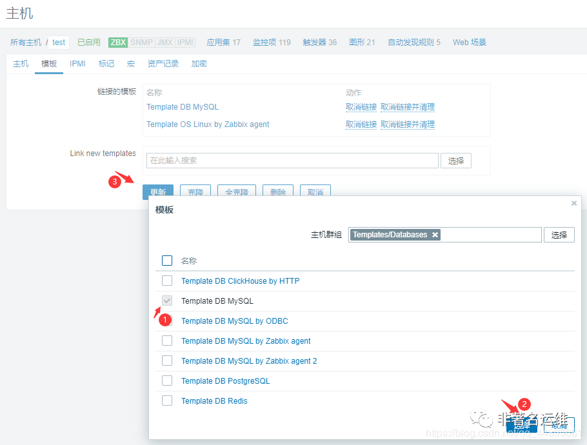Screen dimensions: 587x445
Task: Open the 标记 tab
Action: 106,64
